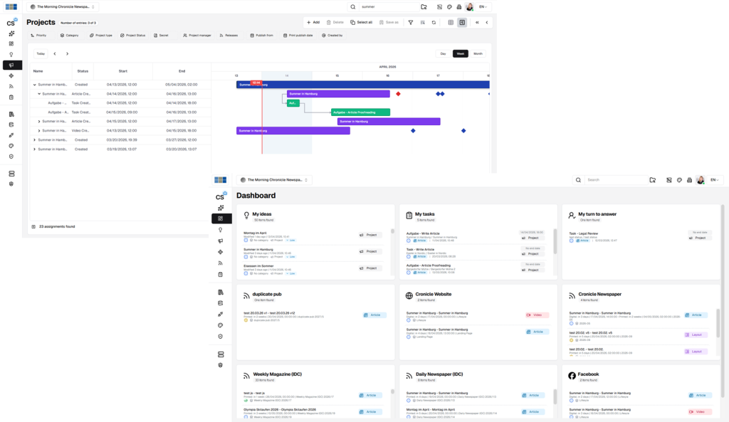Expand the Video Creation row in project tree
Screen dimensions: 729x422
(39, 130)
